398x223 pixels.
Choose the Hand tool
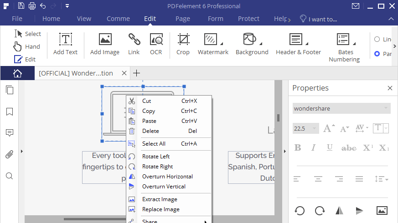(26, 46)
